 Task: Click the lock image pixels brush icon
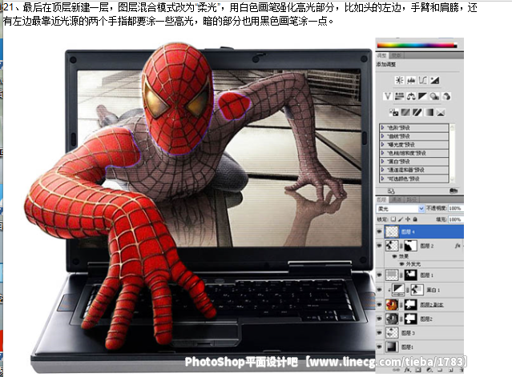click(401, 219)
